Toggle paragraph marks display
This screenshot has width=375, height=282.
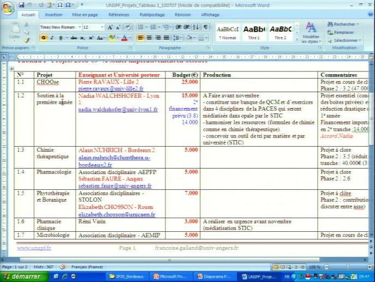tap(205, 27)
